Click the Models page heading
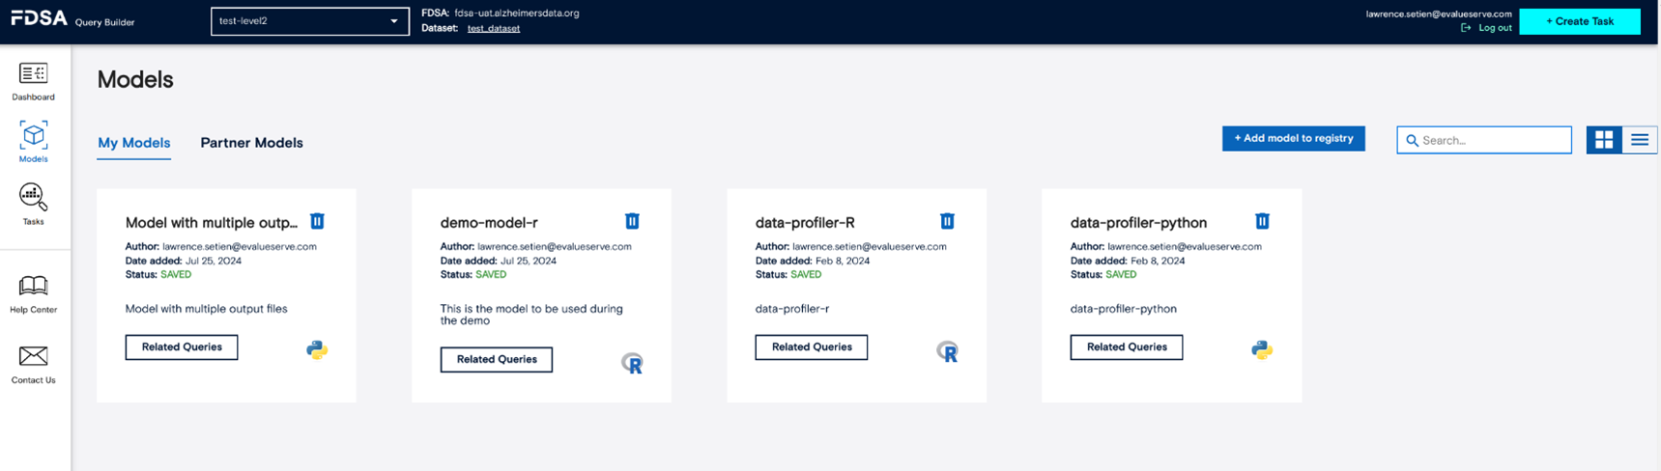 tap(135, 79)
